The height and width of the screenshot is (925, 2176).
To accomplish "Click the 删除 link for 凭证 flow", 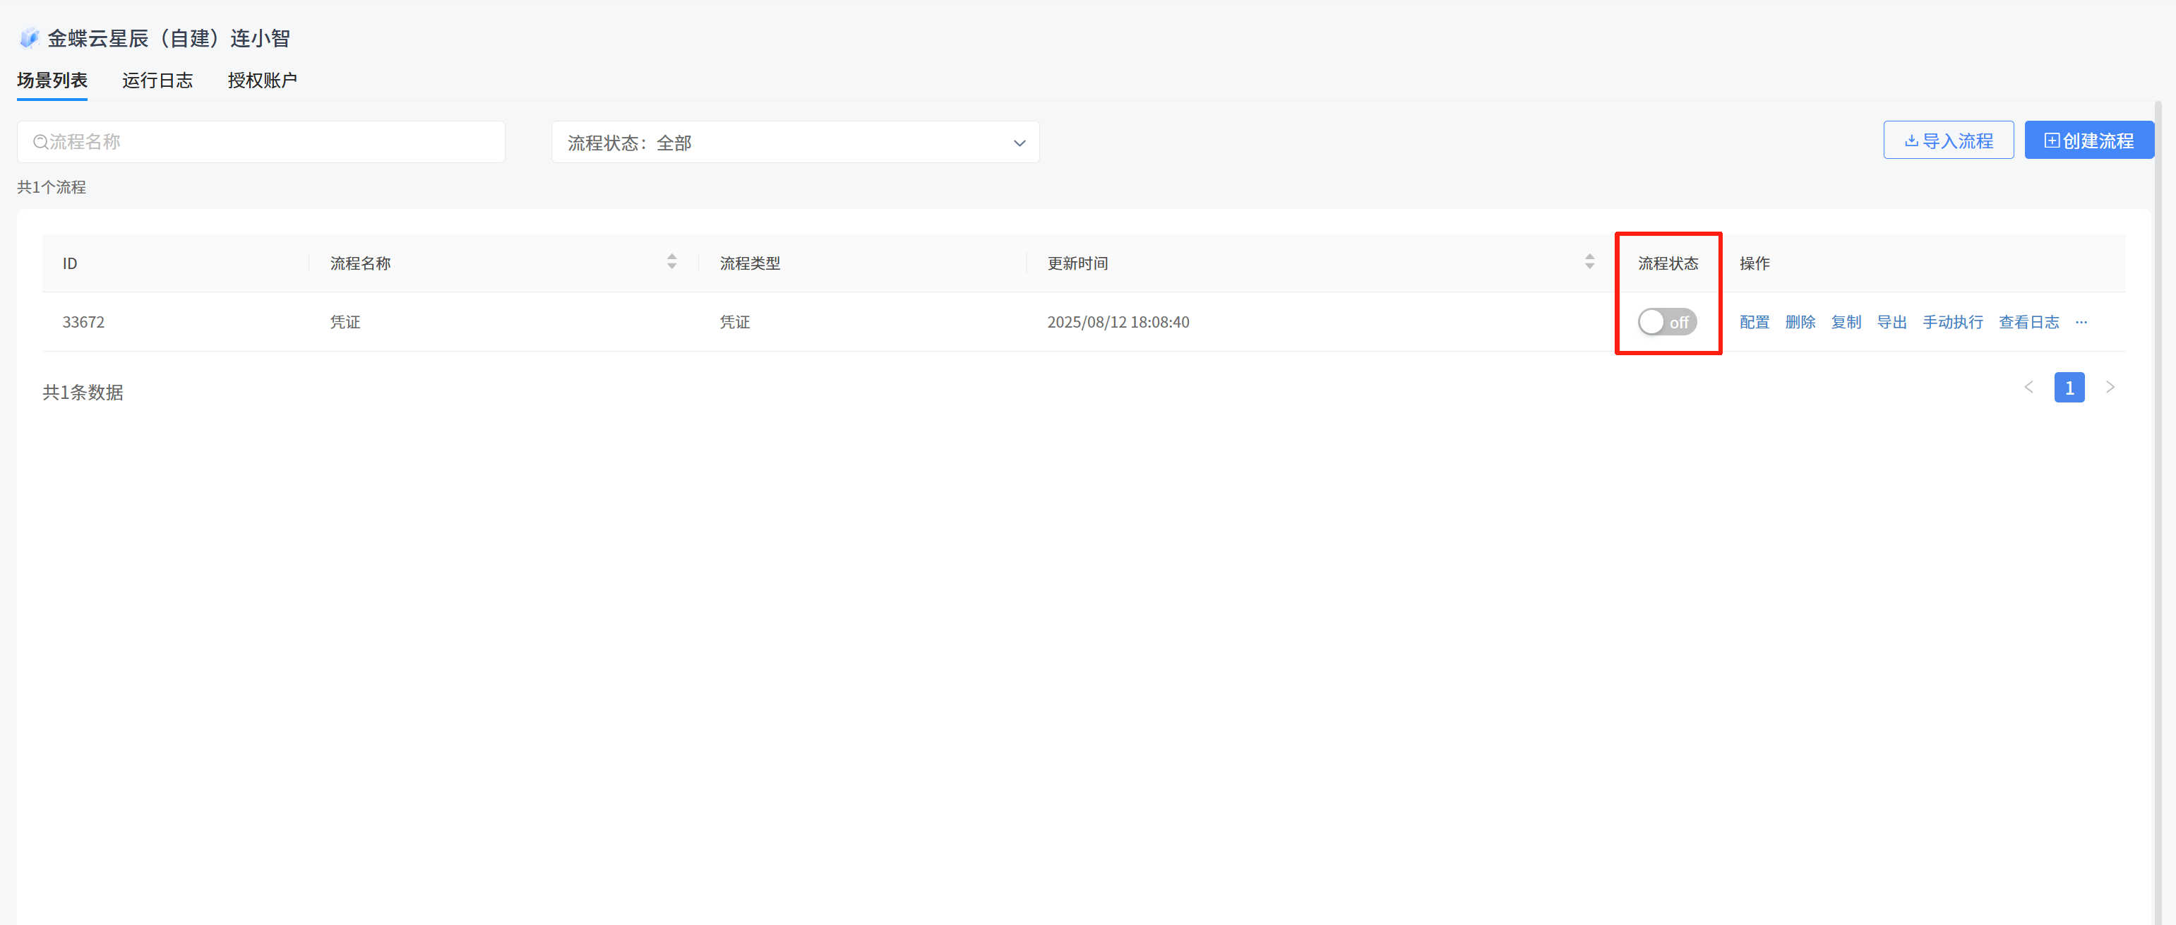I will [x=1799, y=322].
